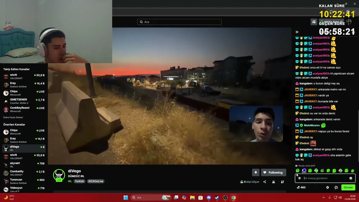Open wtcN VALORANT channel with 50,8 B viewers
The height and width of the screenshot is (202, 359).
click(24, 77)
